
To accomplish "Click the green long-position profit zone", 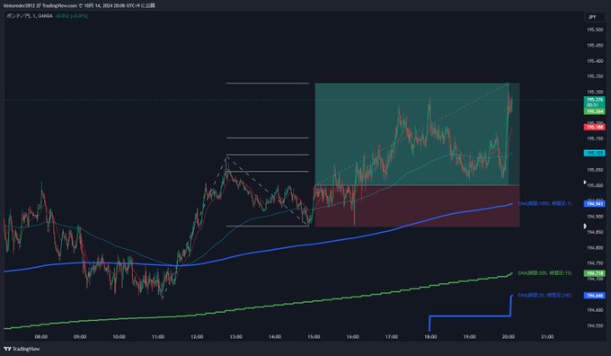I will pos(417,134).
